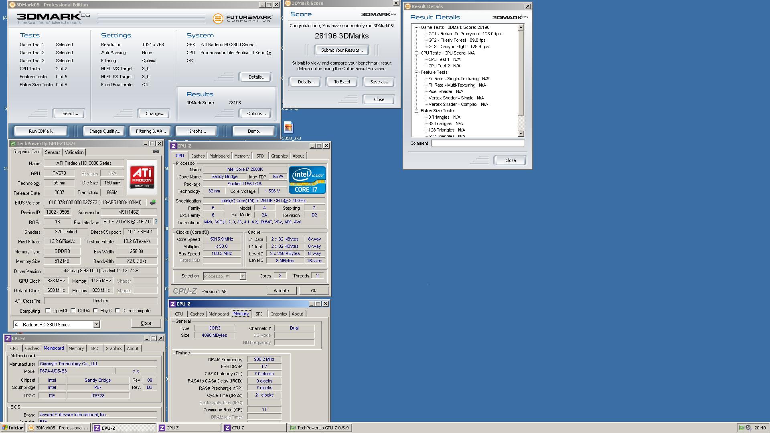The height and width of the screenshot is (433, 770).
Task: Switch to the Sensors tab in GPU-Z
Action: tap(53, 152)
